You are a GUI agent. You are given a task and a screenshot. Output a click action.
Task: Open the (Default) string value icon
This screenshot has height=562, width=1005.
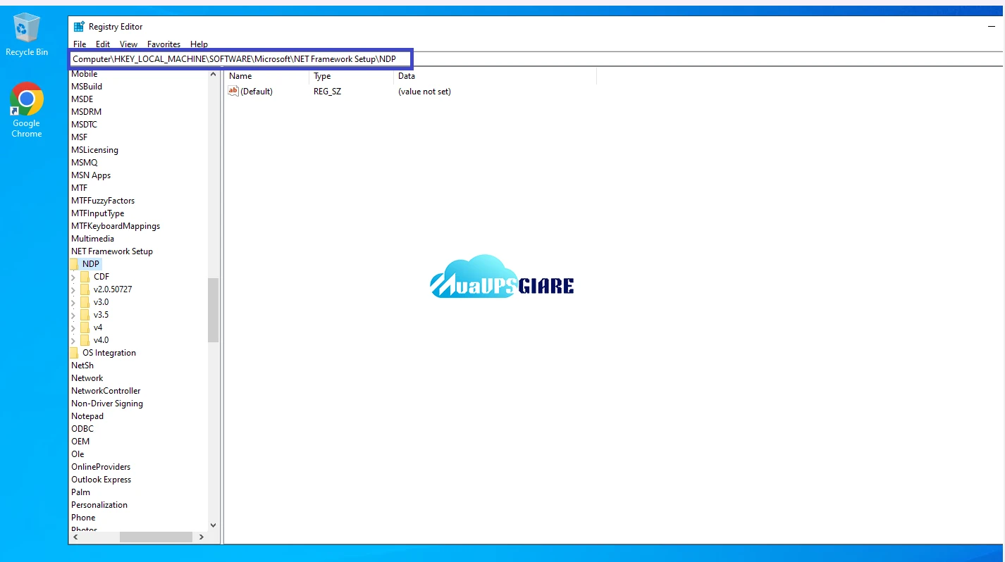pyautogui.click(x=233, y=91)
